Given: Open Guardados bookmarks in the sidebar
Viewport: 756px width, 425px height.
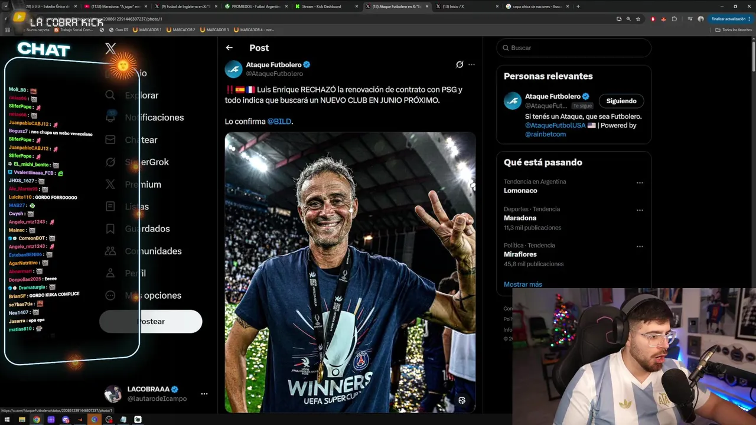Looking at the screenshot, I should pos(147,228).
